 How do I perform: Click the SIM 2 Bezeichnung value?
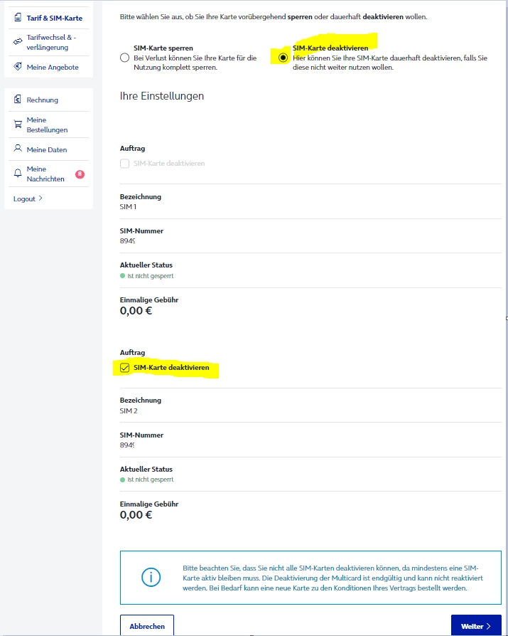click(129, 411)
